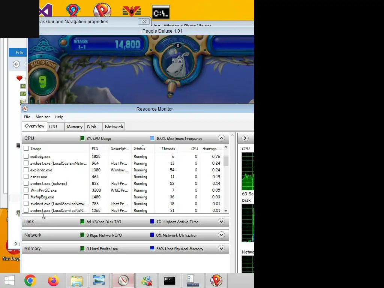Close the Taskbar and Navigation properties dialog
This screenshot has height=288, width=384.
point(144,21)
